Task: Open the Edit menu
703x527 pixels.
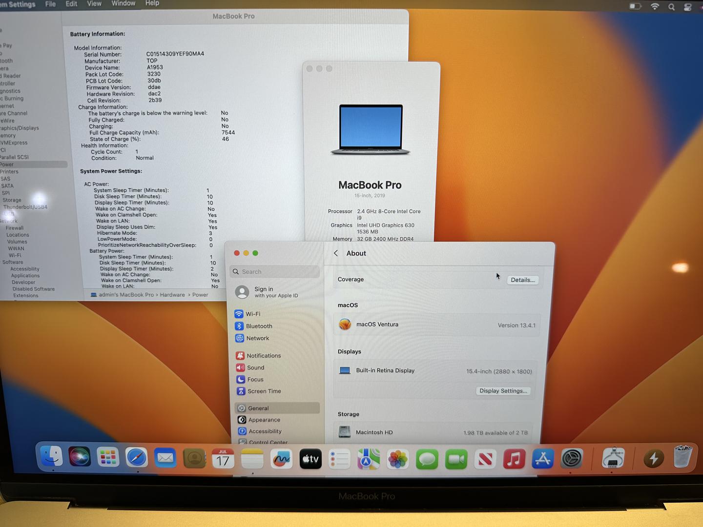Action: (71, 4)
